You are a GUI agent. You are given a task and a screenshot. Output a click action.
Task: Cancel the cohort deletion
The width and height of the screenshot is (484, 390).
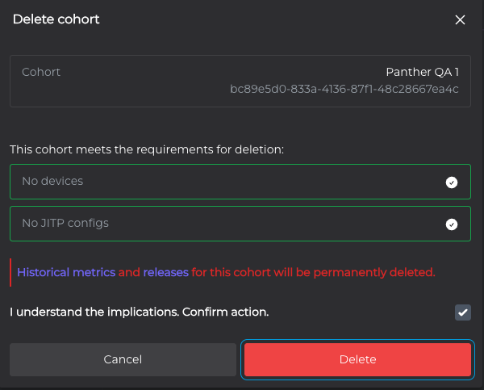[123, 359]
